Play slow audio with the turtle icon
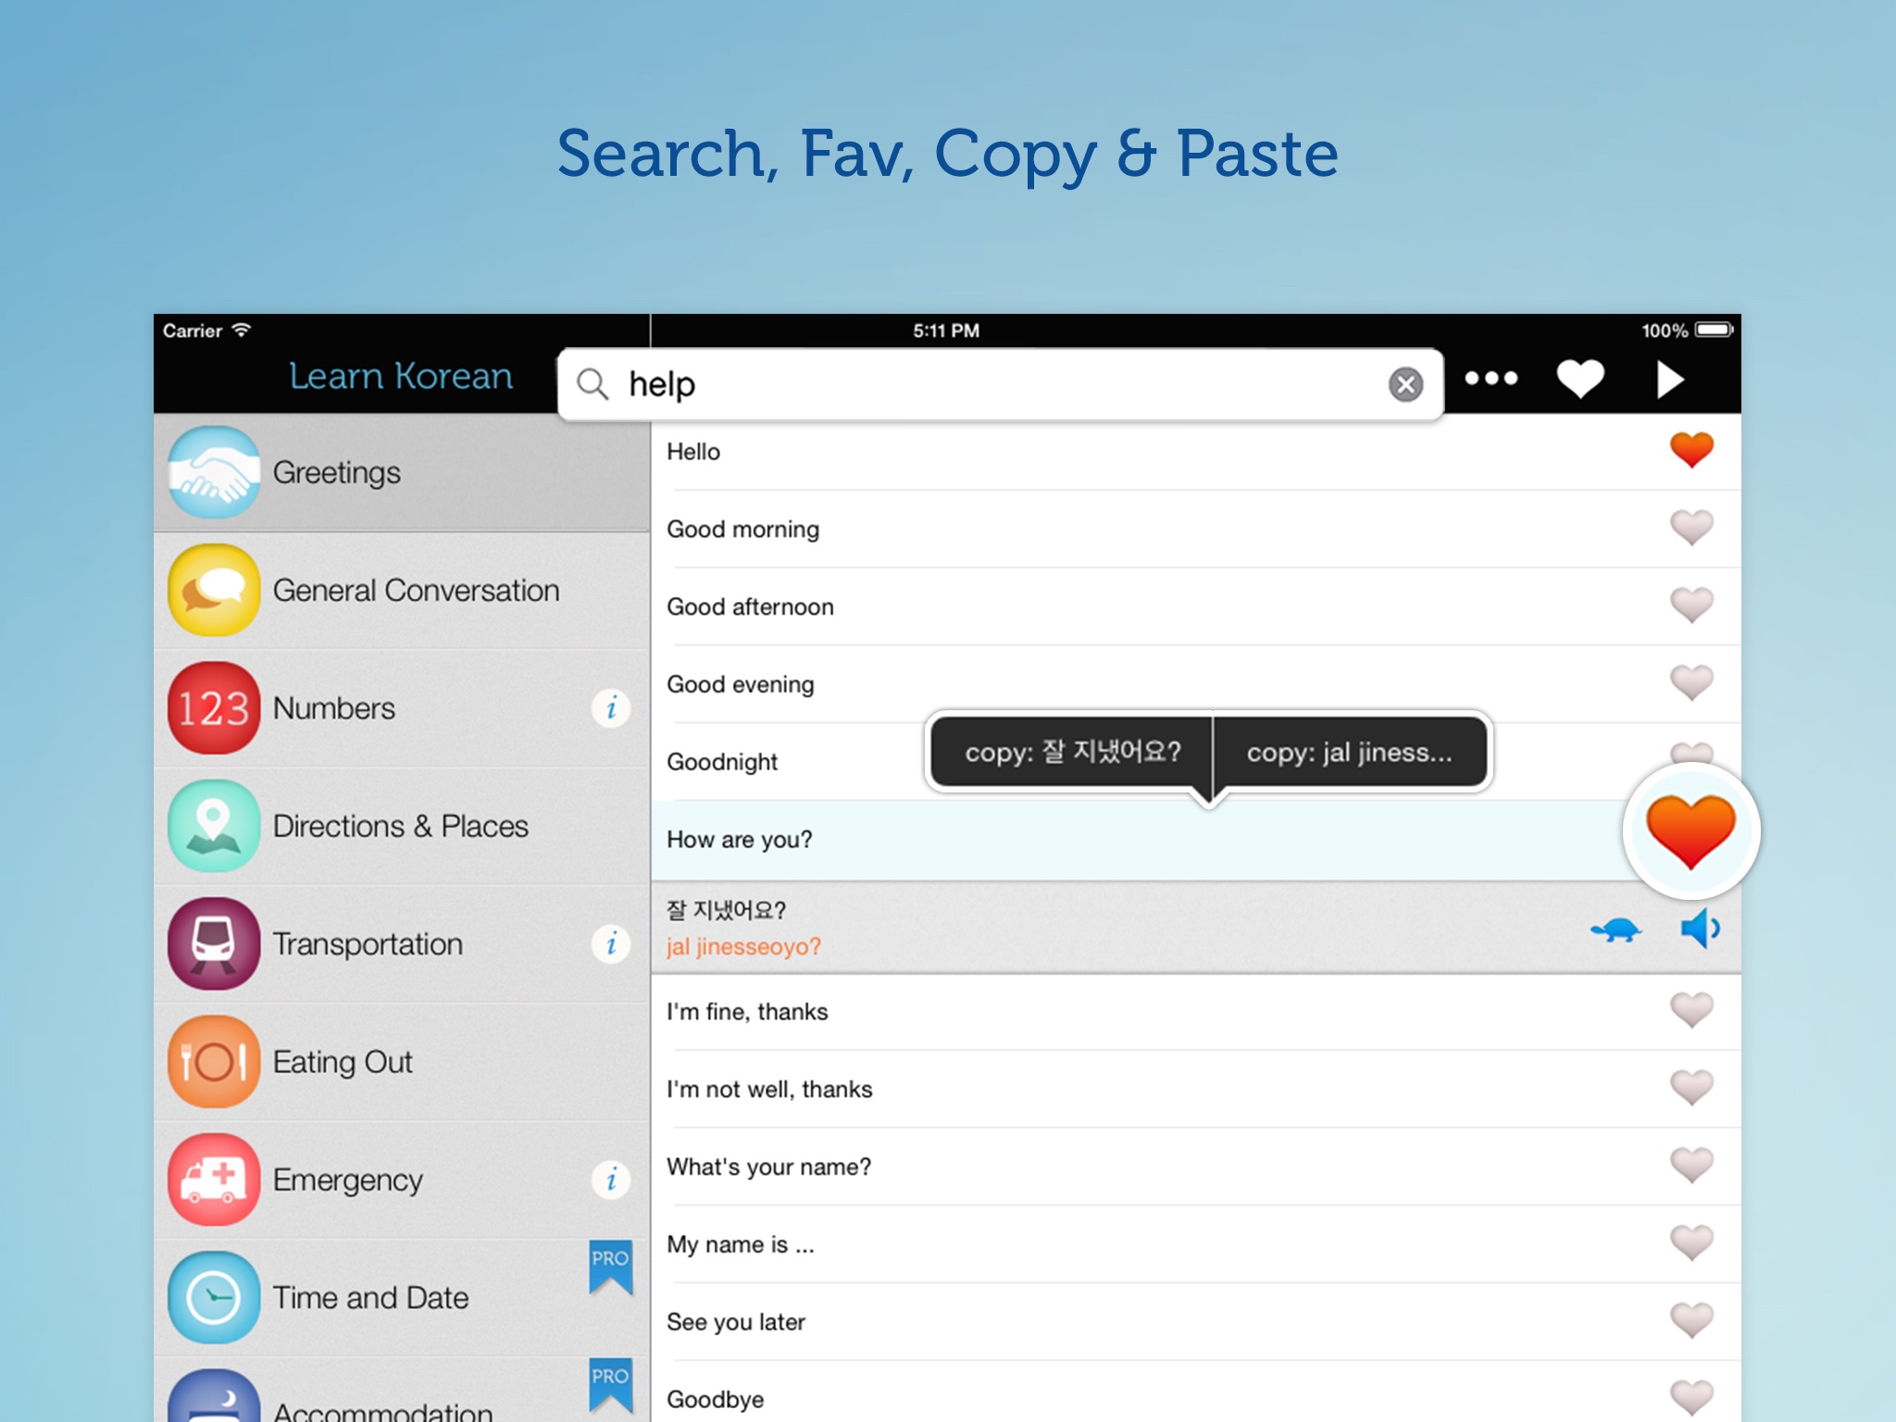 1615,929
